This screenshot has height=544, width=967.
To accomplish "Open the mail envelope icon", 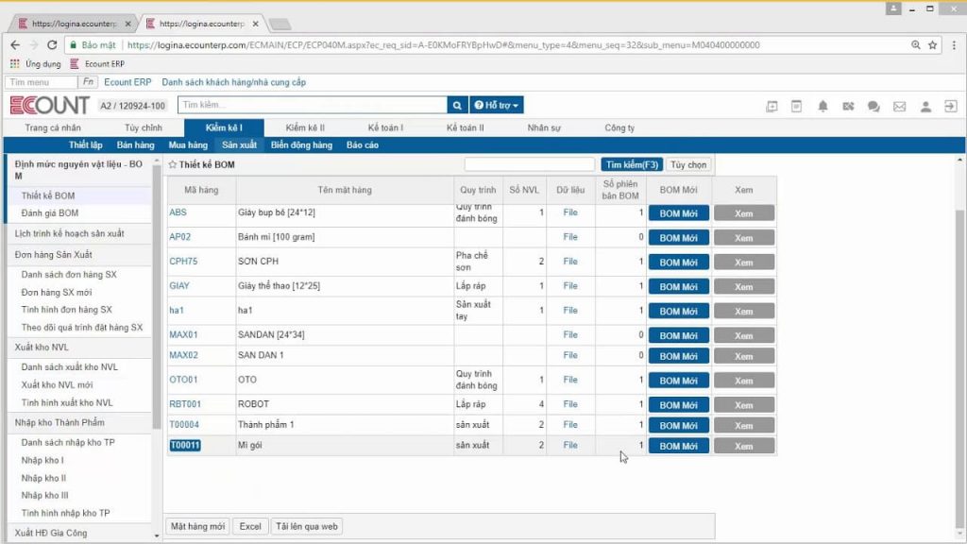I will point(899,107).
